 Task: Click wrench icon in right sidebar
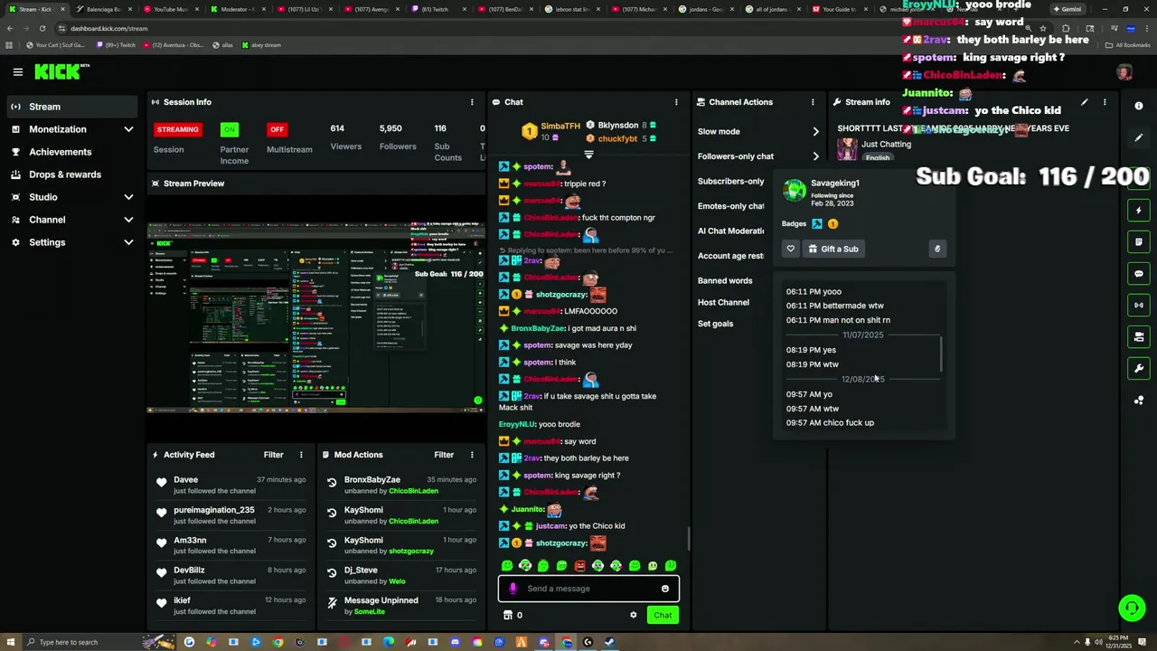point(1139,368)
